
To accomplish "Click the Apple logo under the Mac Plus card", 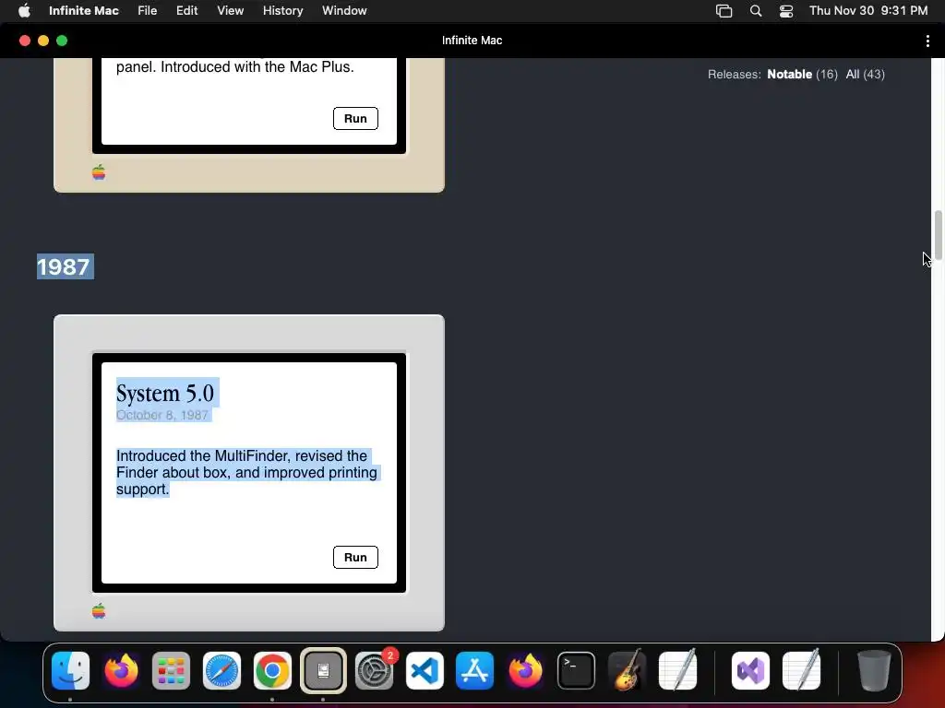I will pos(99,172).
